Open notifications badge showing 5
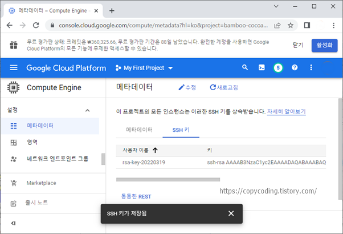 point(278,68)
